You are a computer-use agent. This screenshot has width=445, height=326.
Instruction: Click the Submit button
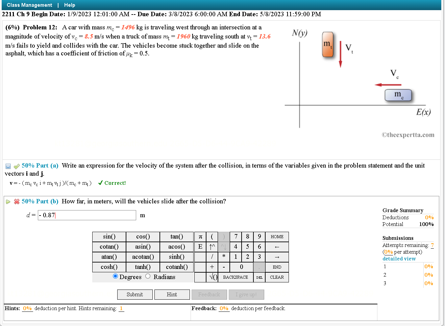[135, 294]
